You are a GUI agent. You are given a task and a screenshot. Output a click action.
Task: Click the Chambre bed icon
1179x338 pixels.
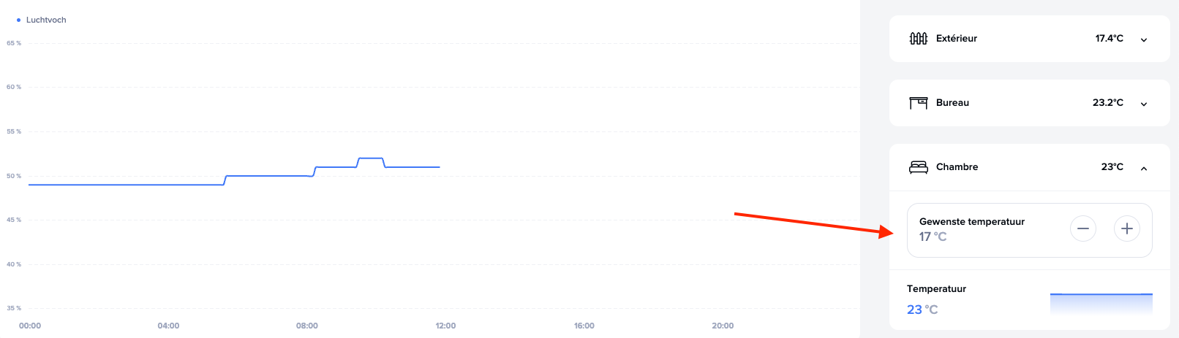918,167
